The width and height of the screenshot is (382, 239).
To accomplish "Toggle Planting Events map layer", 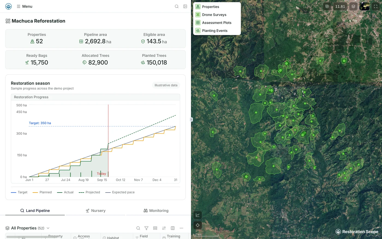I will (x=217, y=31).
